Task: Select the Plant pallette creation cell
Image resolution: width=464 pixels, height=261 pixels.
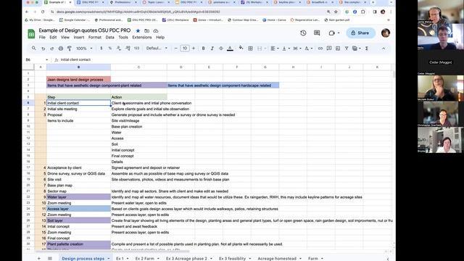Action: pyautogui.click(x=78, y=244)
